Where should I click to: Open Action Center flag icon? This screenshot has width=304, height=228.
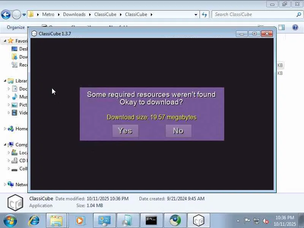(247, 221)
